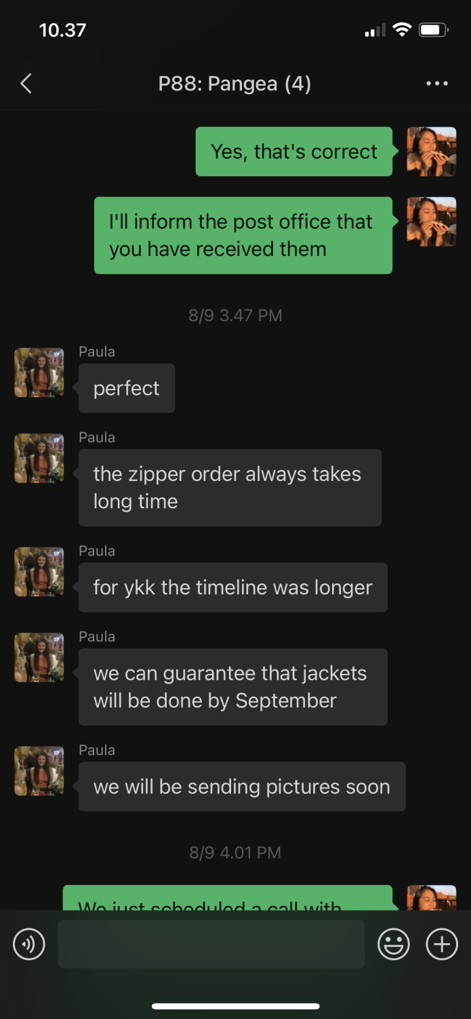Tap the partially visible "We just scheduled" message
471x1019 pixels.
point(228,898)
